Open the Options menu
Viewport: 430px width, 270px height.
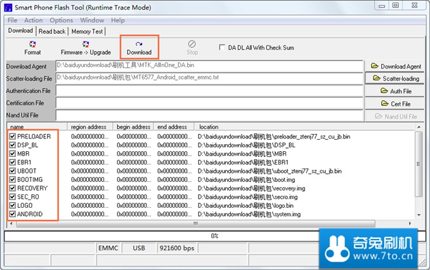(x=61, y=20)
